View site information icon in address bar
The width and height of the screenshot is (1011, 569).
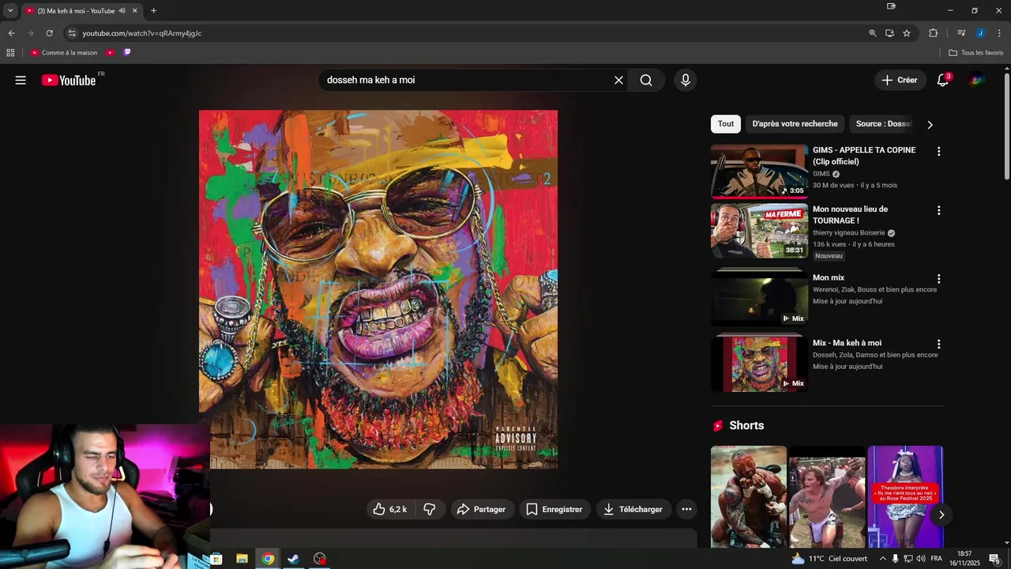(x=72, y=33)
